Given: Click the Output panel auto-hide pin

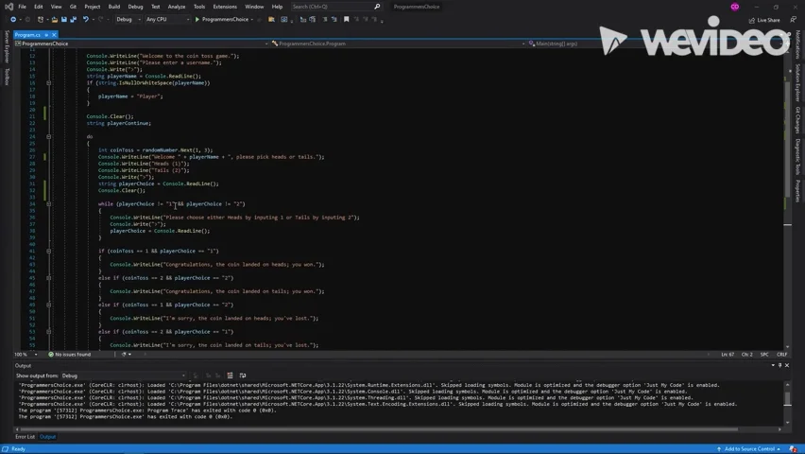Looking at the screenshot, I should (x=779, y=366).
